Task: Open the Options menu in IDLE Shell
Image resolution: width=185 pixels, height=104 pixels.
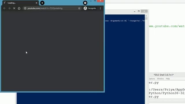Action: [152, 79]
